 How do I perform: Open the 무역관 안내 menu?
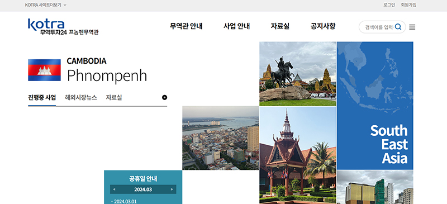coord(186,26)
